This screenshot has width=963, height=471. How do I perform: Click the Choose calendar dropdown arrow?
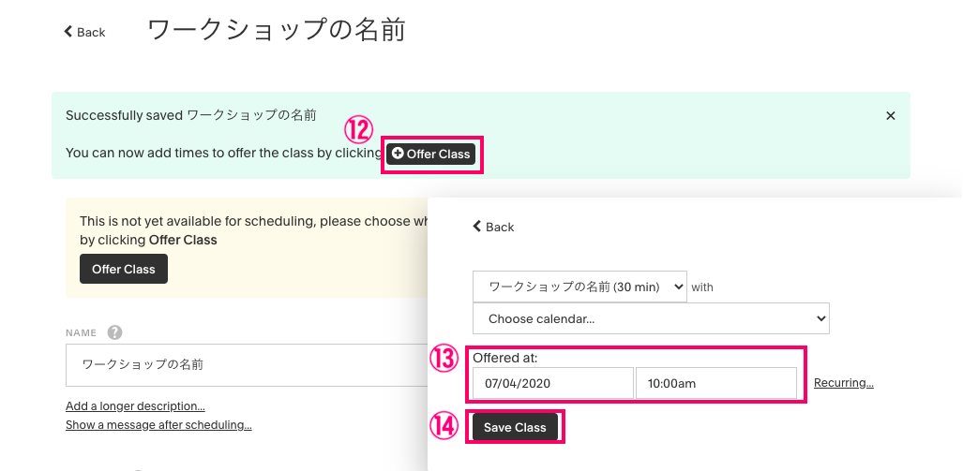(820, 318)
